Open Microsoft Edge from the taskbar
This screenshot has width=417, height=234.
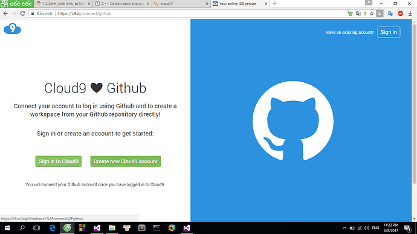pyautogui.click(x=53, y=228)
